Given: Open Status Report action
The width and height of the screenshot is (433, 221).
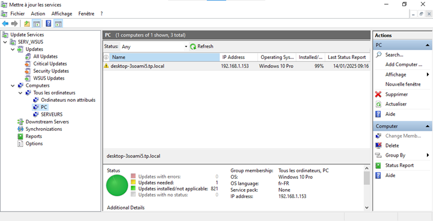Looking at the screenshot, I should (x=399, y=166).
